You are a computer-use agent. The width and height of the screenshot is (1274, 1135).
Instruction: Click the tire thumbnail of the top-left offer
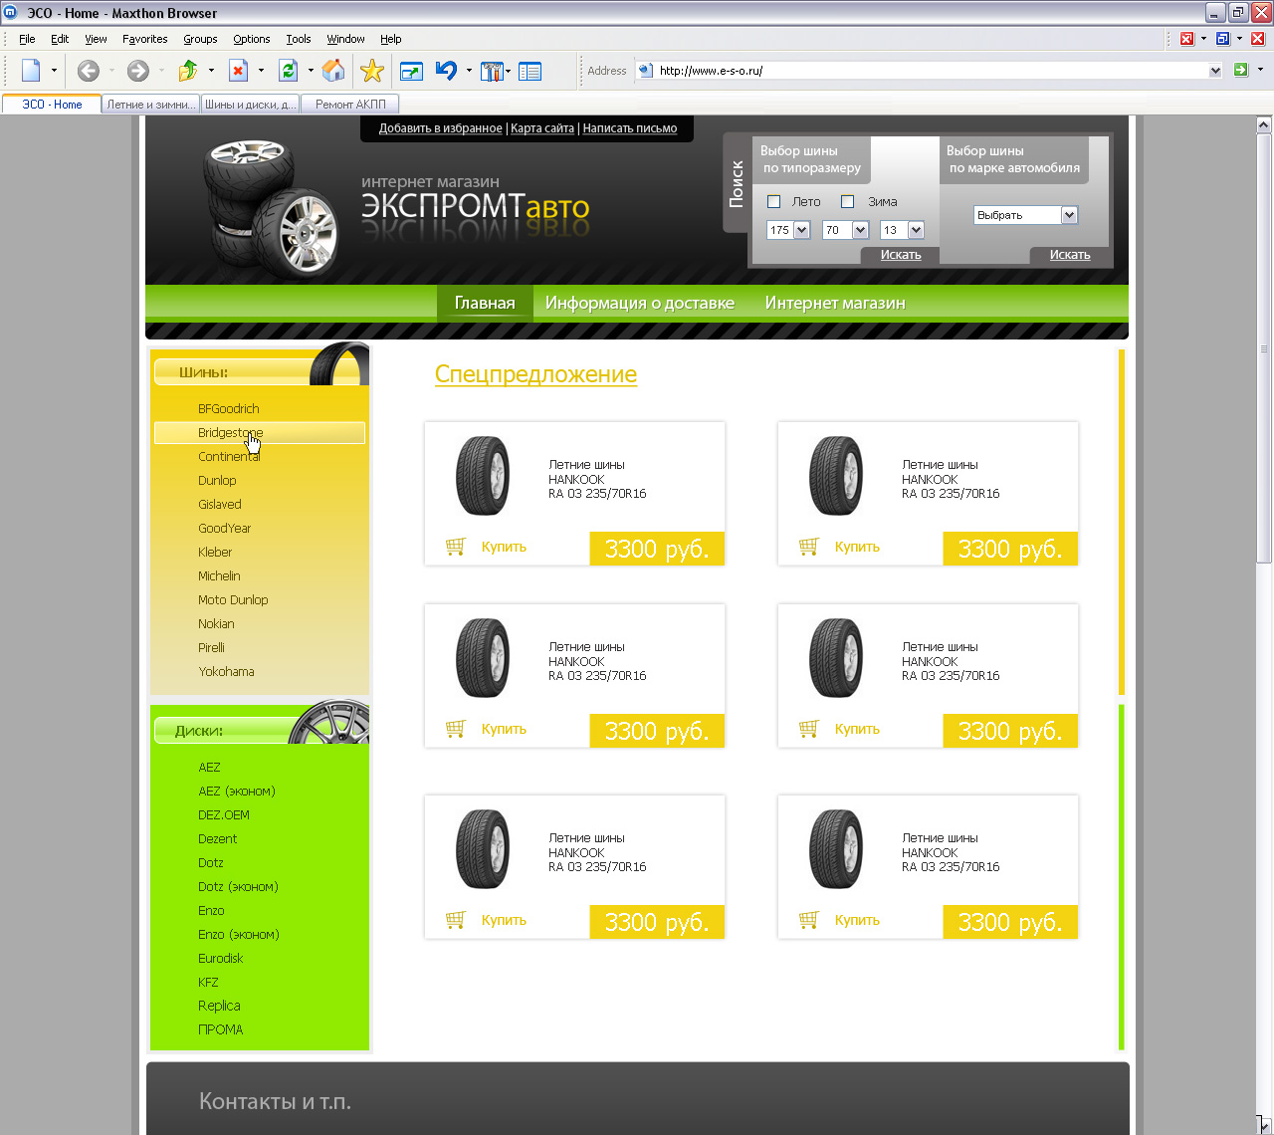[x=483, y=476]
